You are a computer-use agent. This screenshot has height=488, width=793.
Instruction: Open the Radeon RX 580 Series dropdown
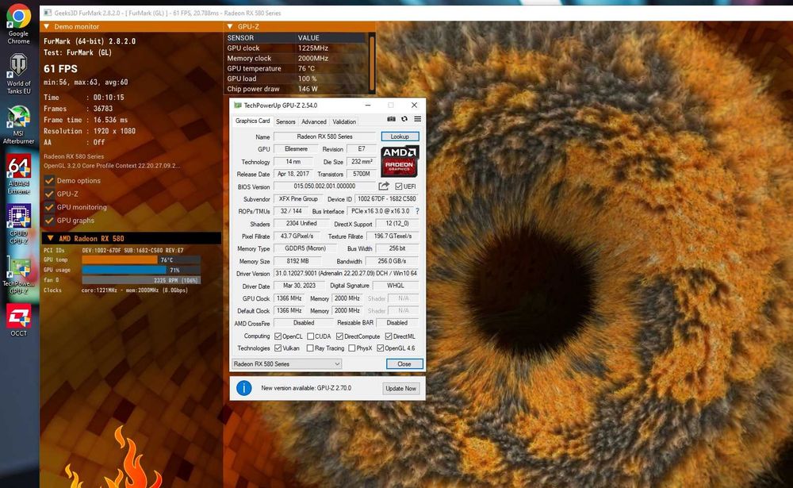point(287,364)
